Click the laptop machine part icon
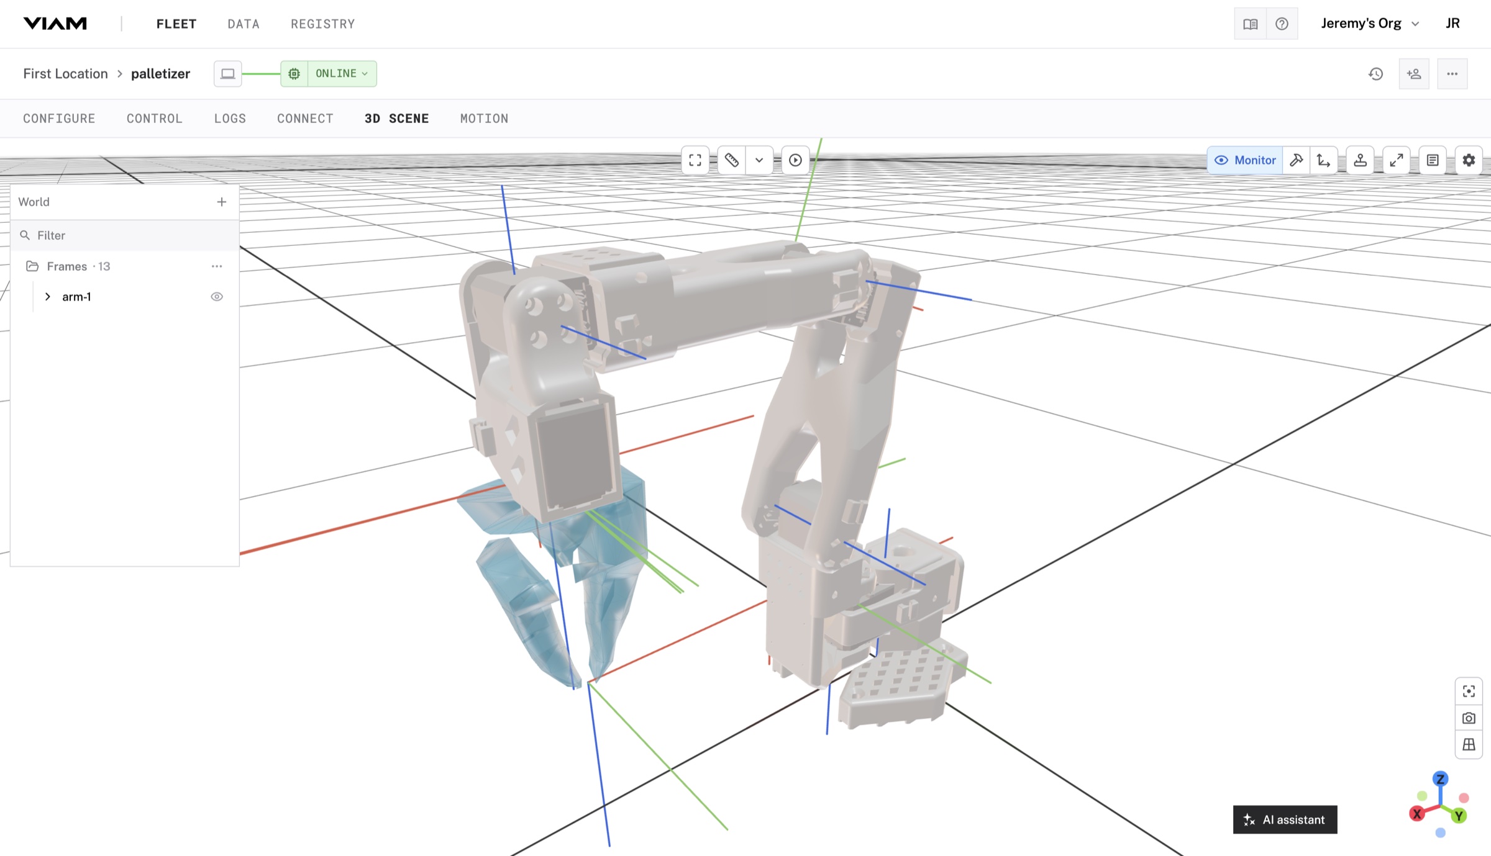 (227, 74)
